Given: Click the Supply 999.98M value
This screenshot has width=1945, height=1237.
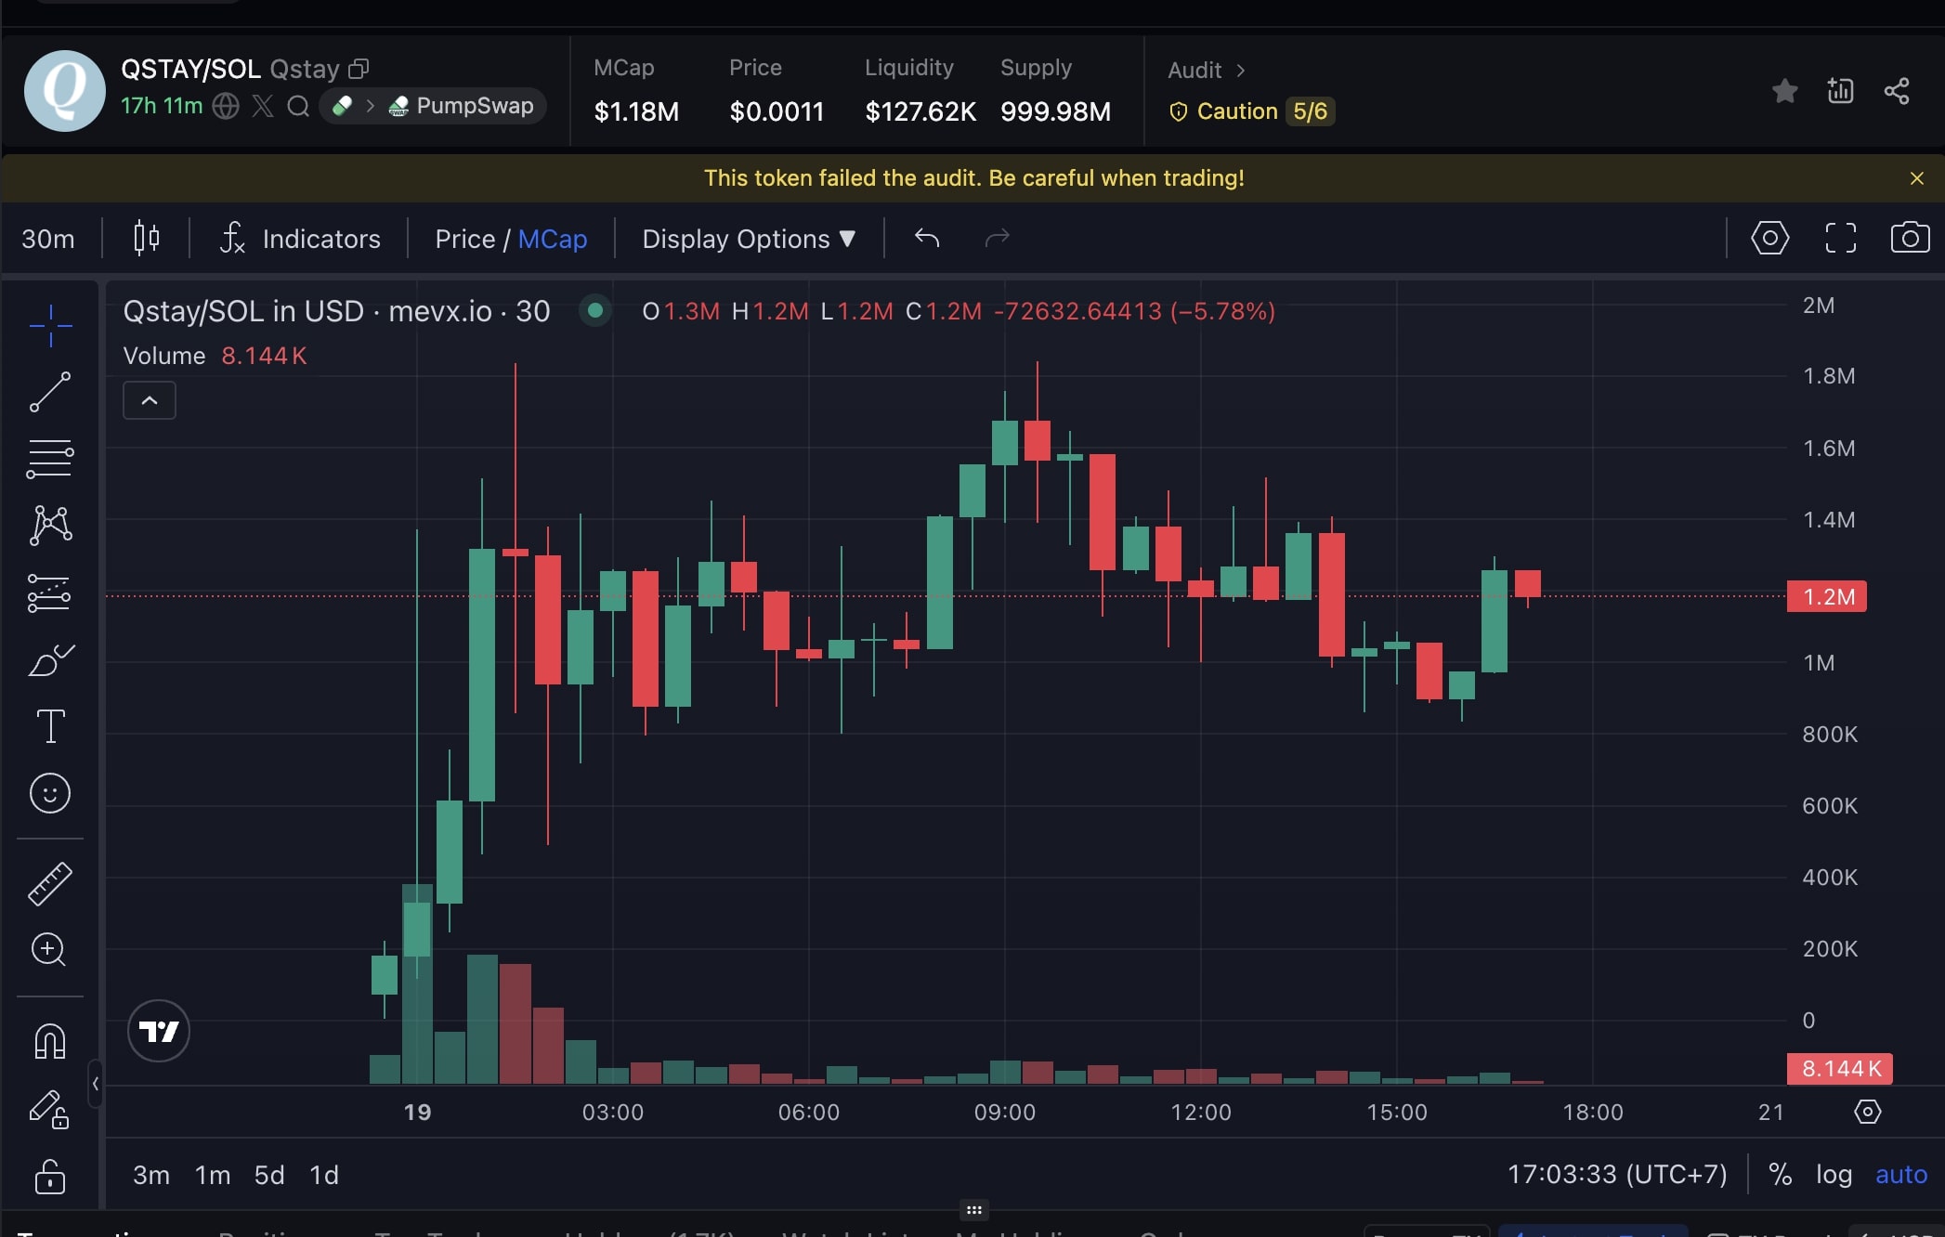Looking at the screenshot, I should 1055,111.
